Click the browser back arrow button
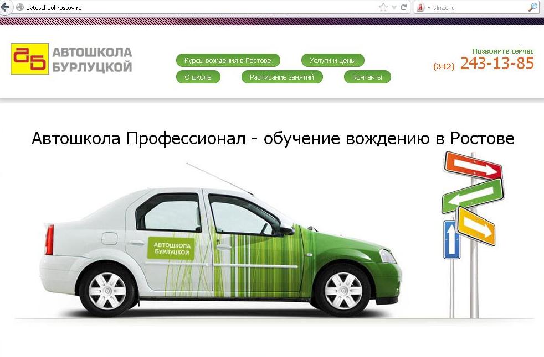The width and height of the screenshot is (544, 357). click(4, 7)
